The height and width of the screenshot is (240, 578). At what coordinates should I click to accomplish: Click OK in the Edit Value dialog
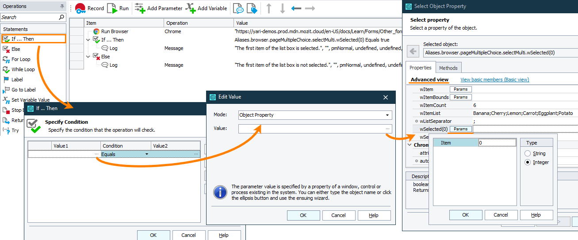(303, 215)
